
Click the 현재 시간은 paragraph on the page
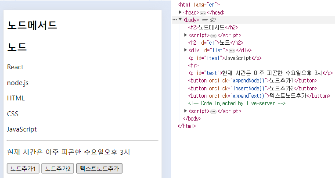point(68,152)
